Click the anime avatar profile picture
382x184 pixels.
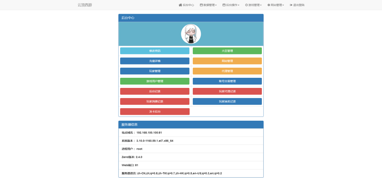pyautogui.click(x=191, y=34)
